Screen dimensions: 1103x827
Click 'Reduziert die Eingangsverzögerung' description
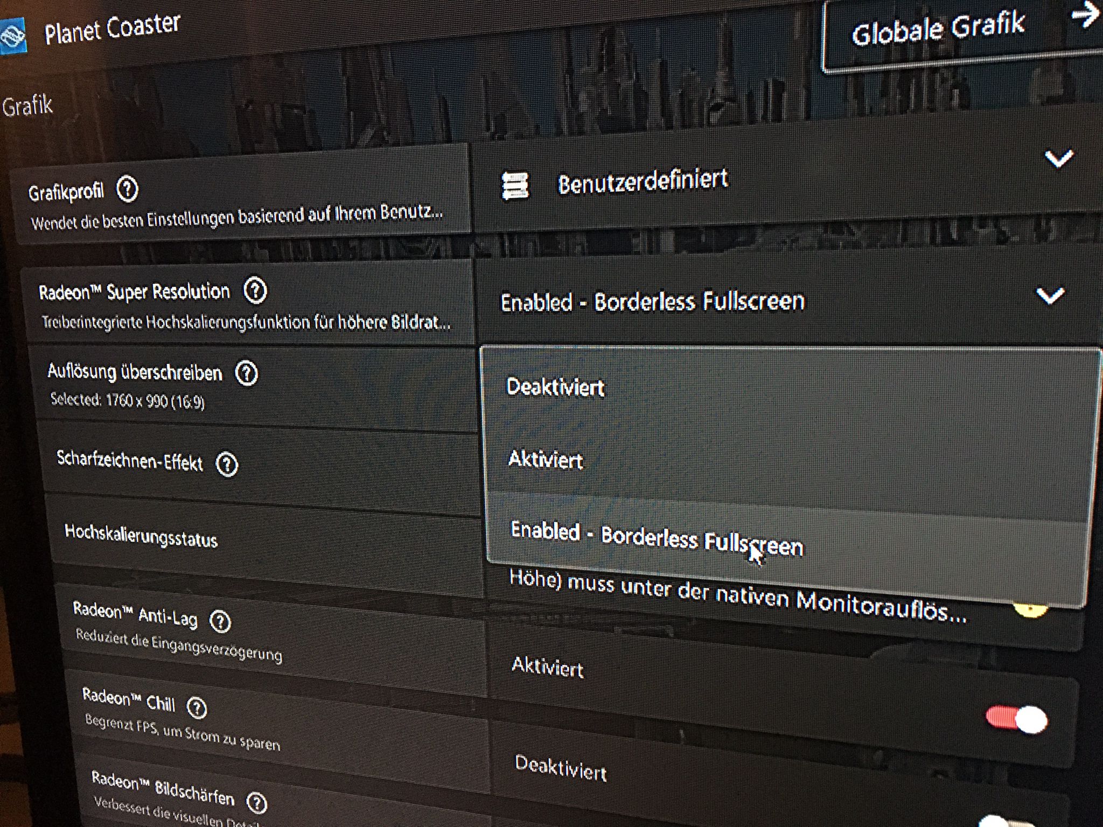[179, 645]
